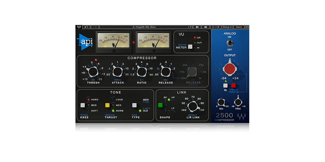
Task: Click the 3s marking on variable release
Action: tap(201, 78)
